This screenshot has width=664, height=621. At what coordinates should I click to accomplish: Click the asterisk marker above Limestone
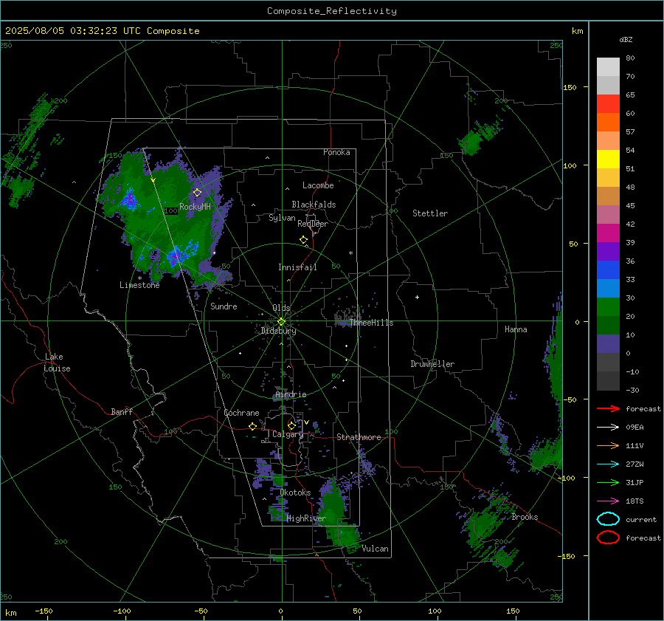click(139, 278)
